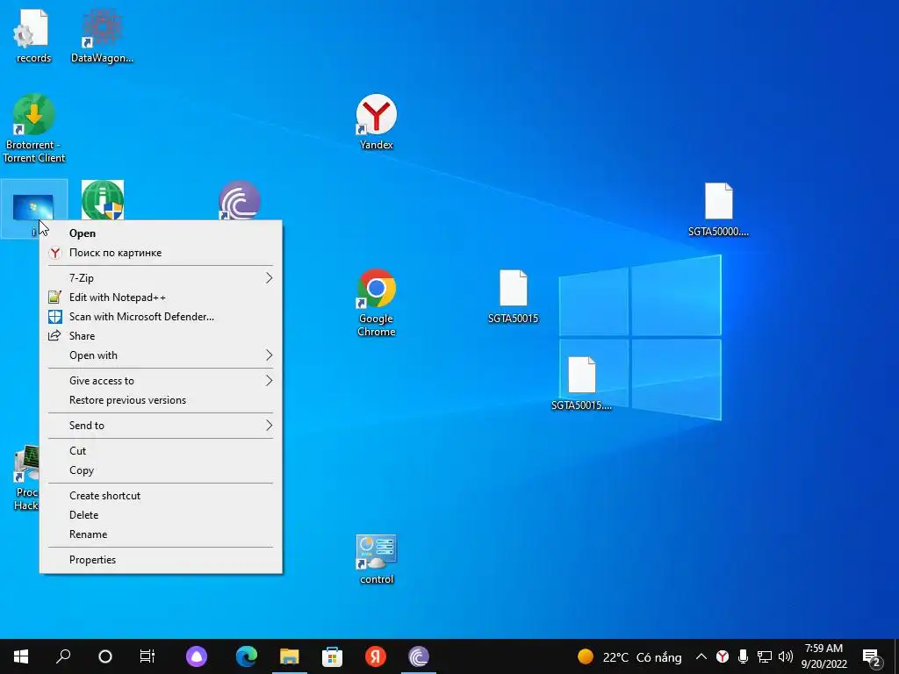Choose Open in the context menu
899x674 pixels.
pos(162,233)
